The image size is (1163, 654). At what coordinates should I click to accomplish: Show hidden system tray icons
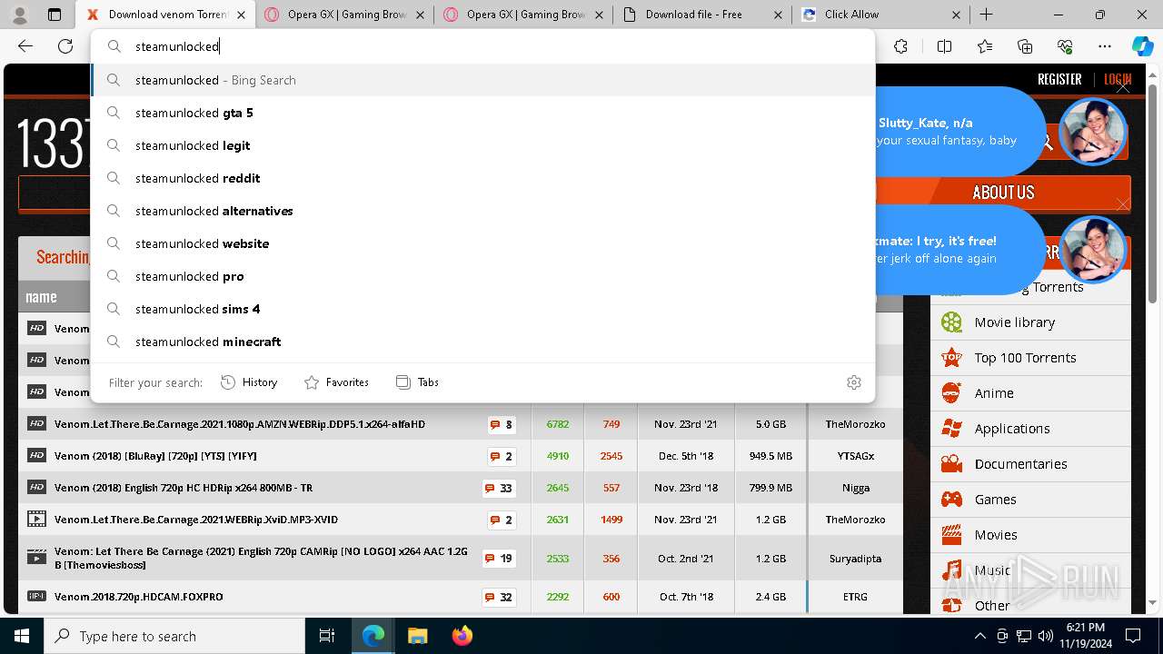pos(979,636)
